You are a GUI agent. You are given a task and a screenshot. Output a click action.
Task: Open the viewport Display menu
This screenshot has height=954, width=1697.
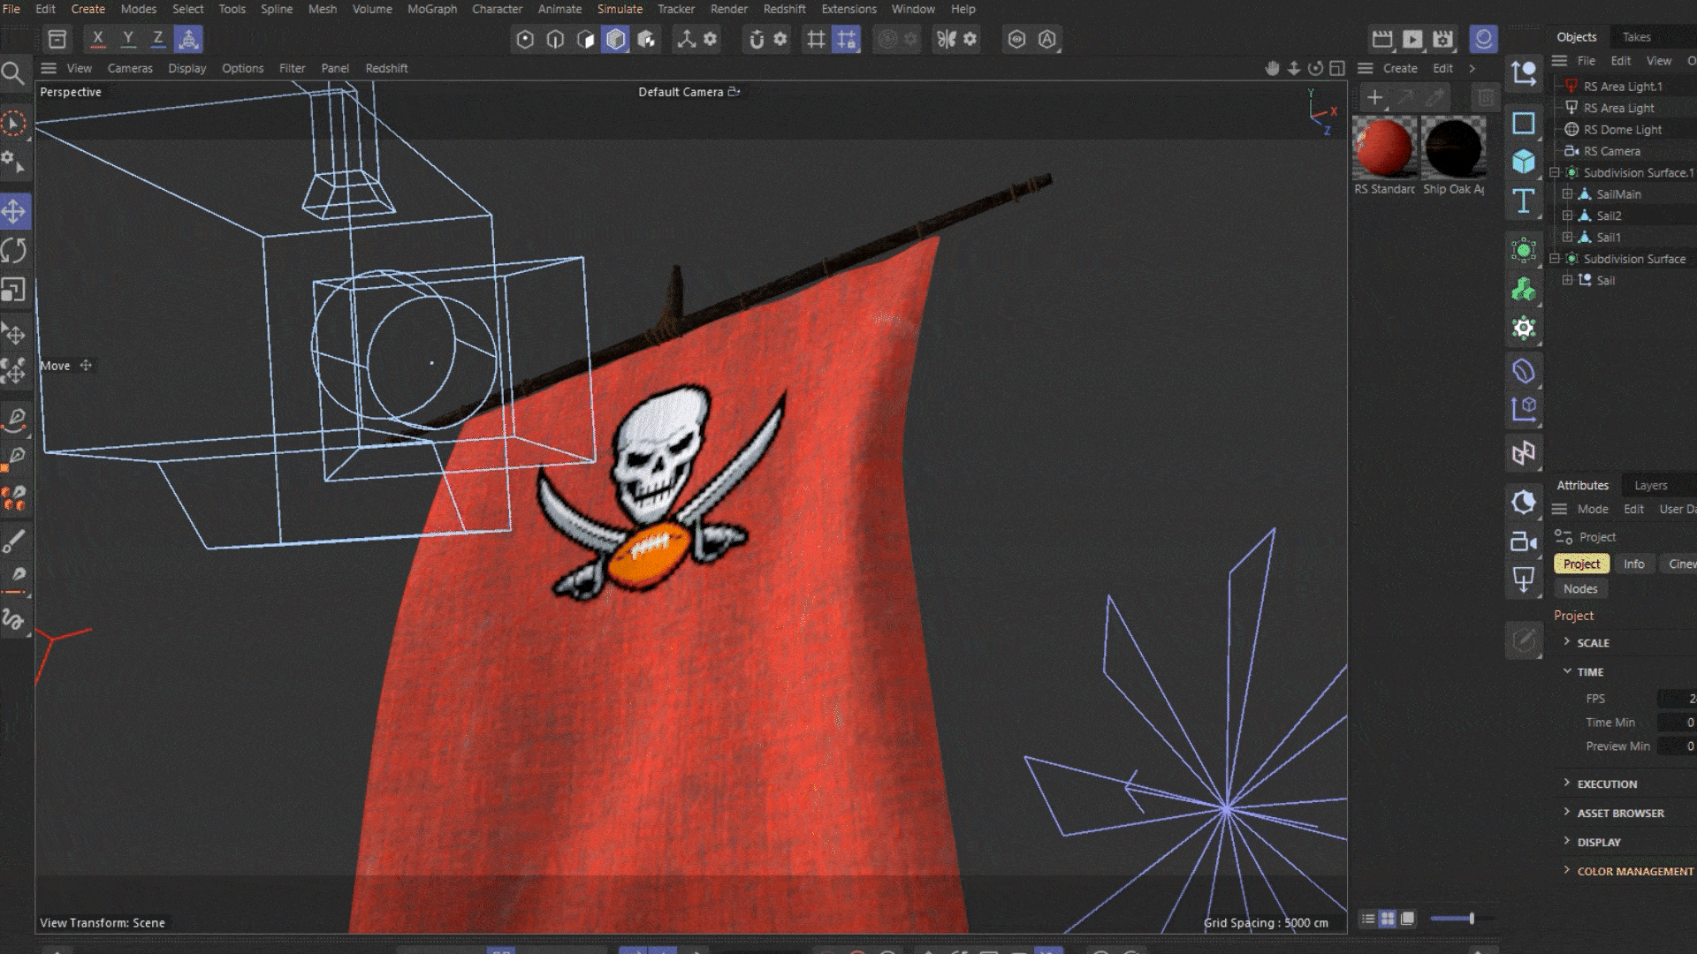[187, 68]
